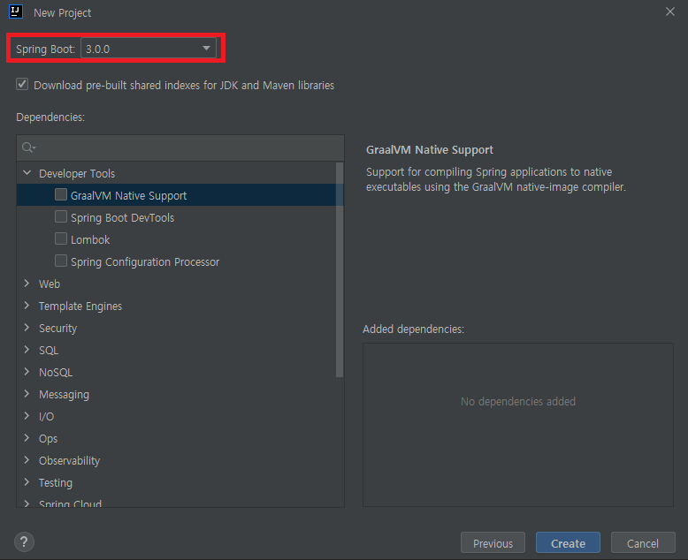Viewport: 688px width, 560px height.
Task: Click the IntelliJ IDEA logo icon
Action: click(x=16, y=11)
